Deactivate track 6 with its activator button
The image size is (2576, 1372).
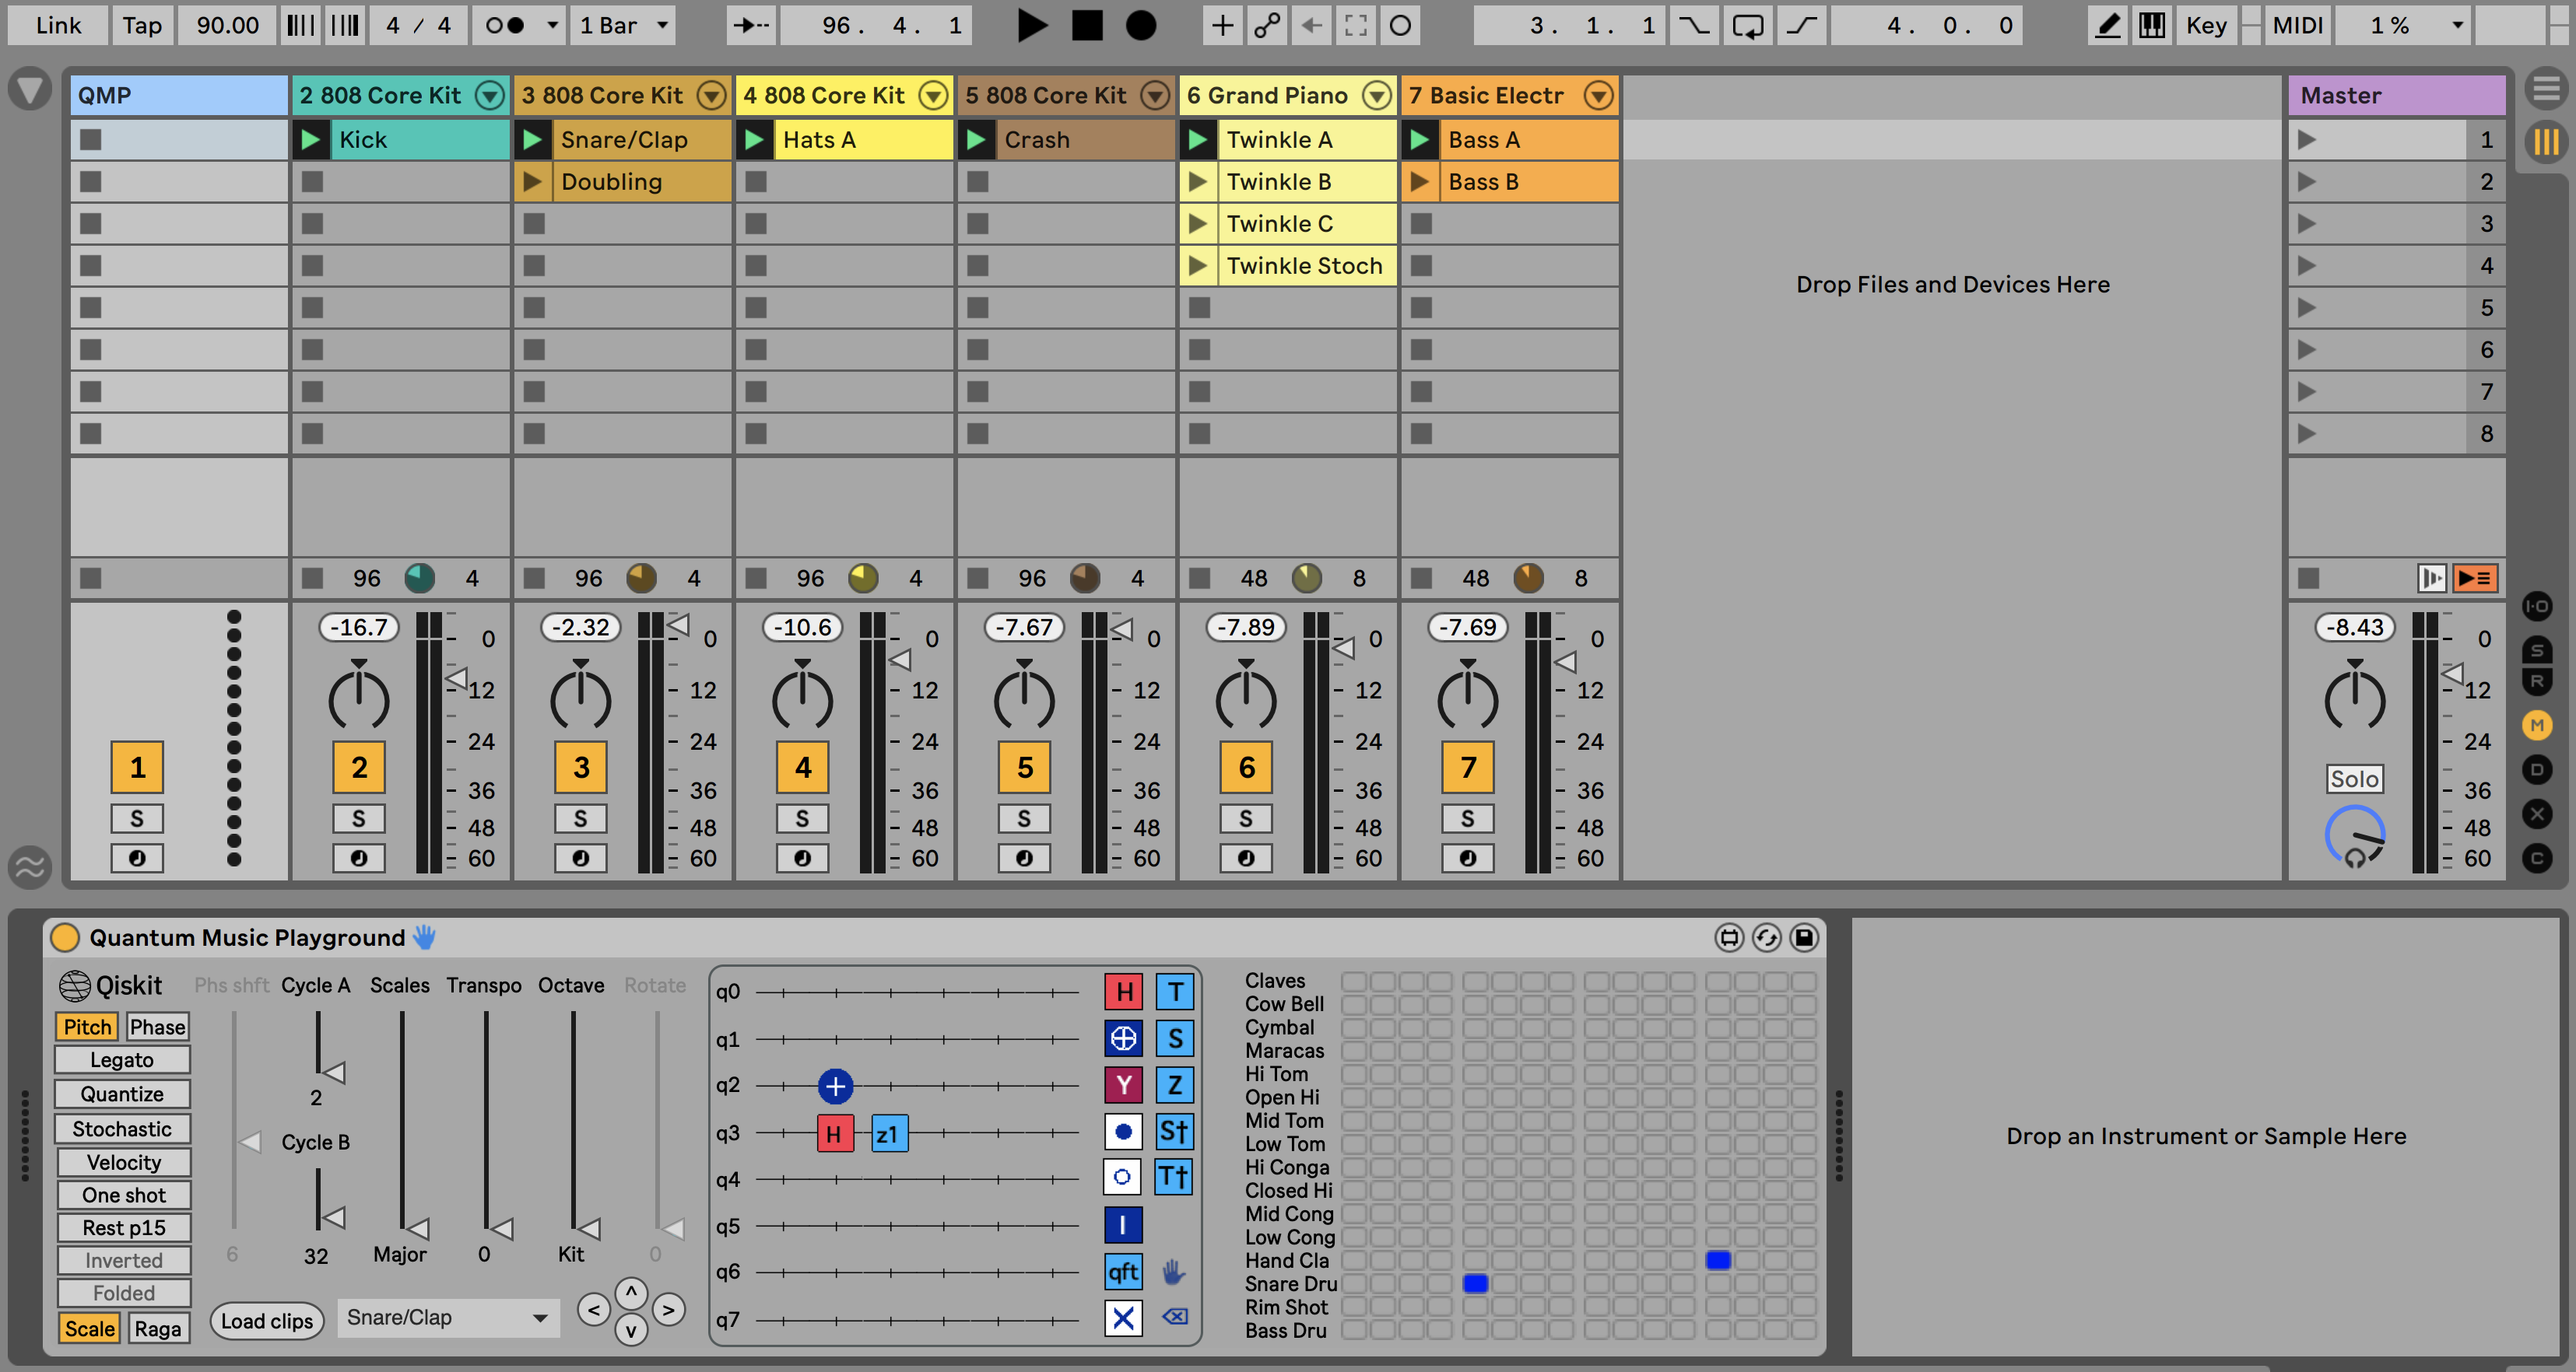(1246, 768)
